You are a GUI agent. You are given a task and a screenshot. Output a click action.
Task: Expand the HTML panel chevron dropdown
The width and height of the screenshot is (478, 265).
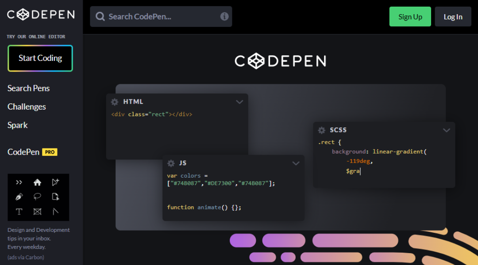(x=239, y=102)
